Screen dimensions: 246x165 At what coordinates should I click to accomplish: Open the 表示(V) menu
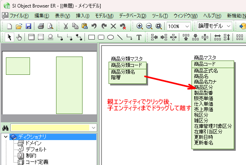pyautogui.click(x=62, y=16)
